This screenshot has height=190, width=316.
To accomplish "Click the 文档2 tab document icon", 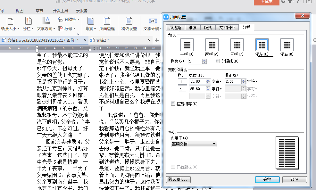I will tap(92, 40).
